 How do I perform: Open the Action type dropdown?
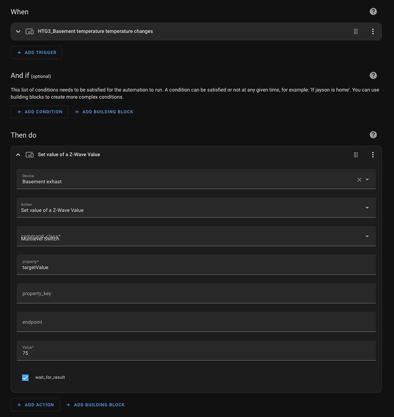click(x=367, y=208)
